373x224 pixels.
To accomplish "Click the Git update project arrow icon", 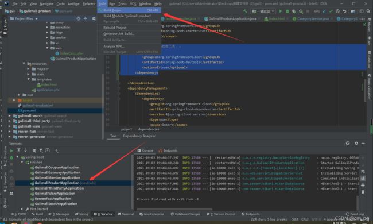I will [x=324, y=11].
